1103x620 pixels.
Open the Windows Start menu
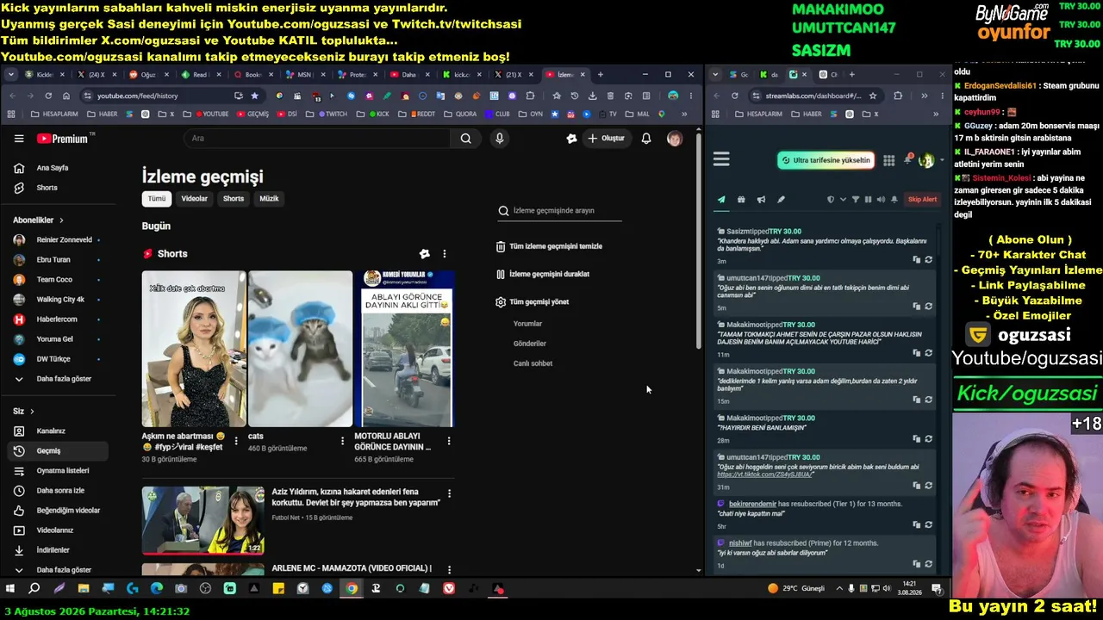tap(10, 589)
